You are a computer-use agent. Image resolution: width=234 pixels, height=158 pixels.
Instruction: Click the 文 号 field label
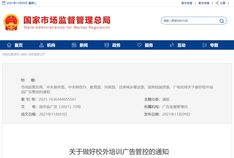[29, 107]
